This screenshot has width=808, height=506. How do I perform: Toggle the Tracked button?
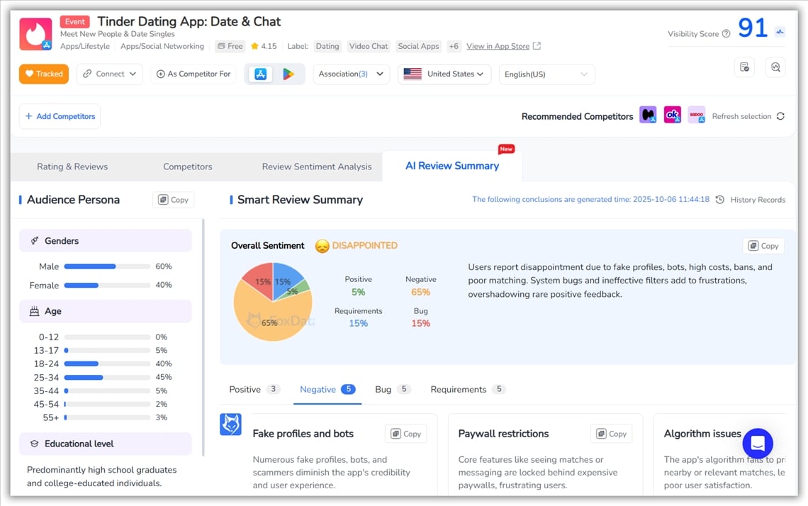tap(44, 74)
